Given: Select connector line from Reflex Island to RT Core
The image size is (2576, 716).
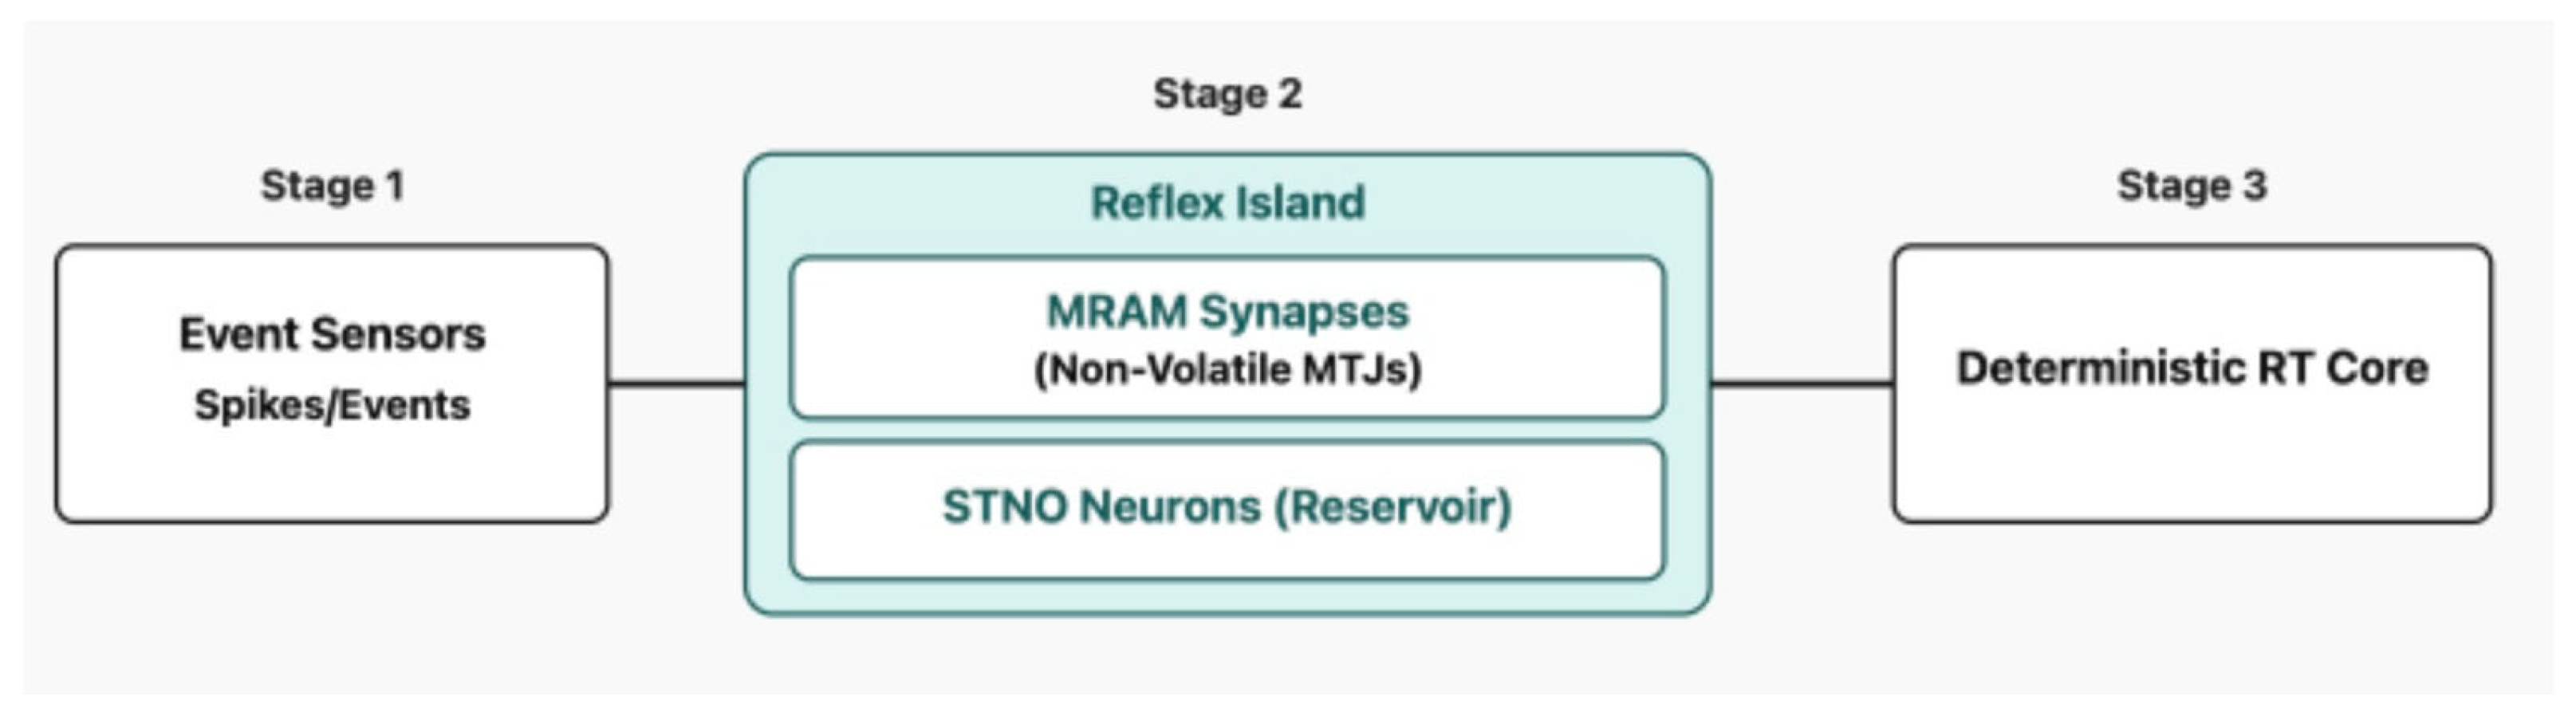Looking at the screenshot, I should 1802,382.
